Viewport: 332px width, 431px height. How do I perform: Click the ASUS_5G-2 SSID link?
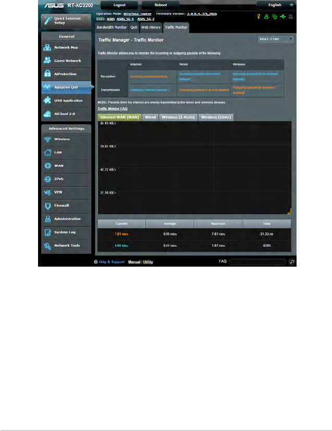[x=146, y=19]
